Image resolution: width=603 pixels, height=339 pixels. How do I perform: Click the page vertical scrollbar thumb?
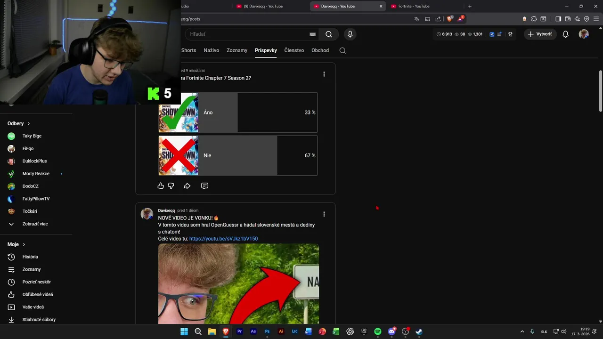point(600,92)
